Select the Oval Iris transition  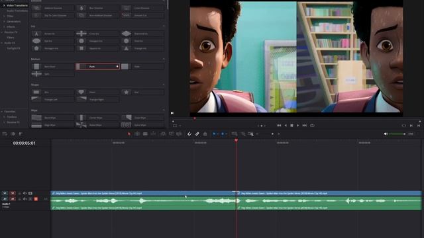(x=142, y=41)
